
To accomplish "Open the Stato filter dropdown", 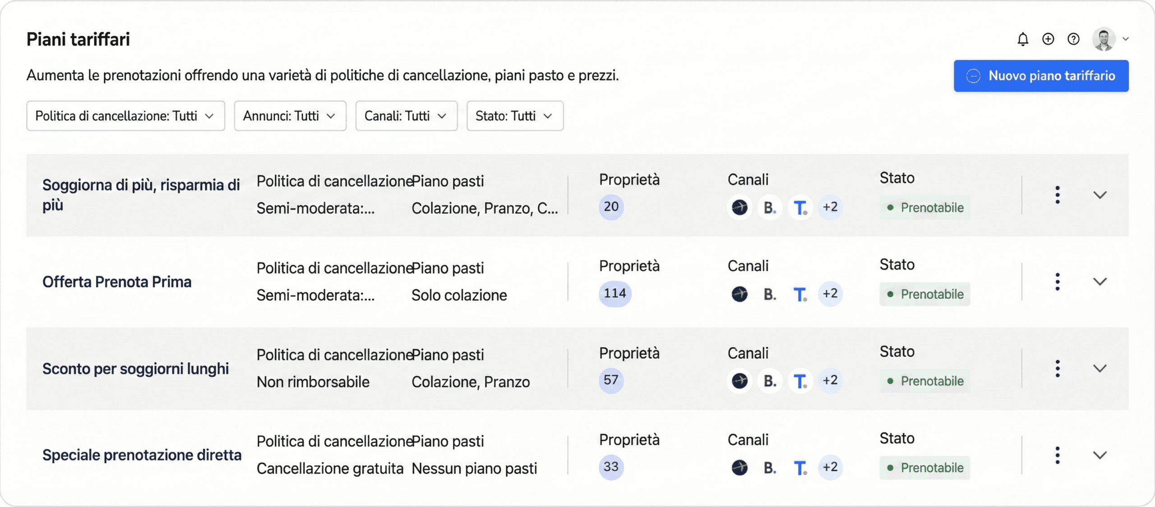I will [x=514, y=116].
